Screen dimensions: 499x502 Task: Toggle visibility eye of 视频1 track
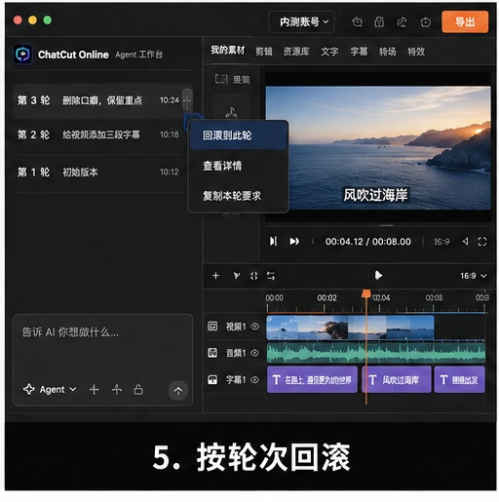(x=255, y=327)
